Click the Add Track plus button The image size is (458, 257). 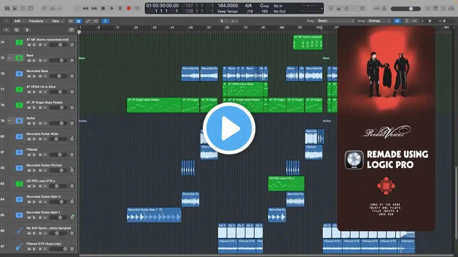click(x=6, y=30)
